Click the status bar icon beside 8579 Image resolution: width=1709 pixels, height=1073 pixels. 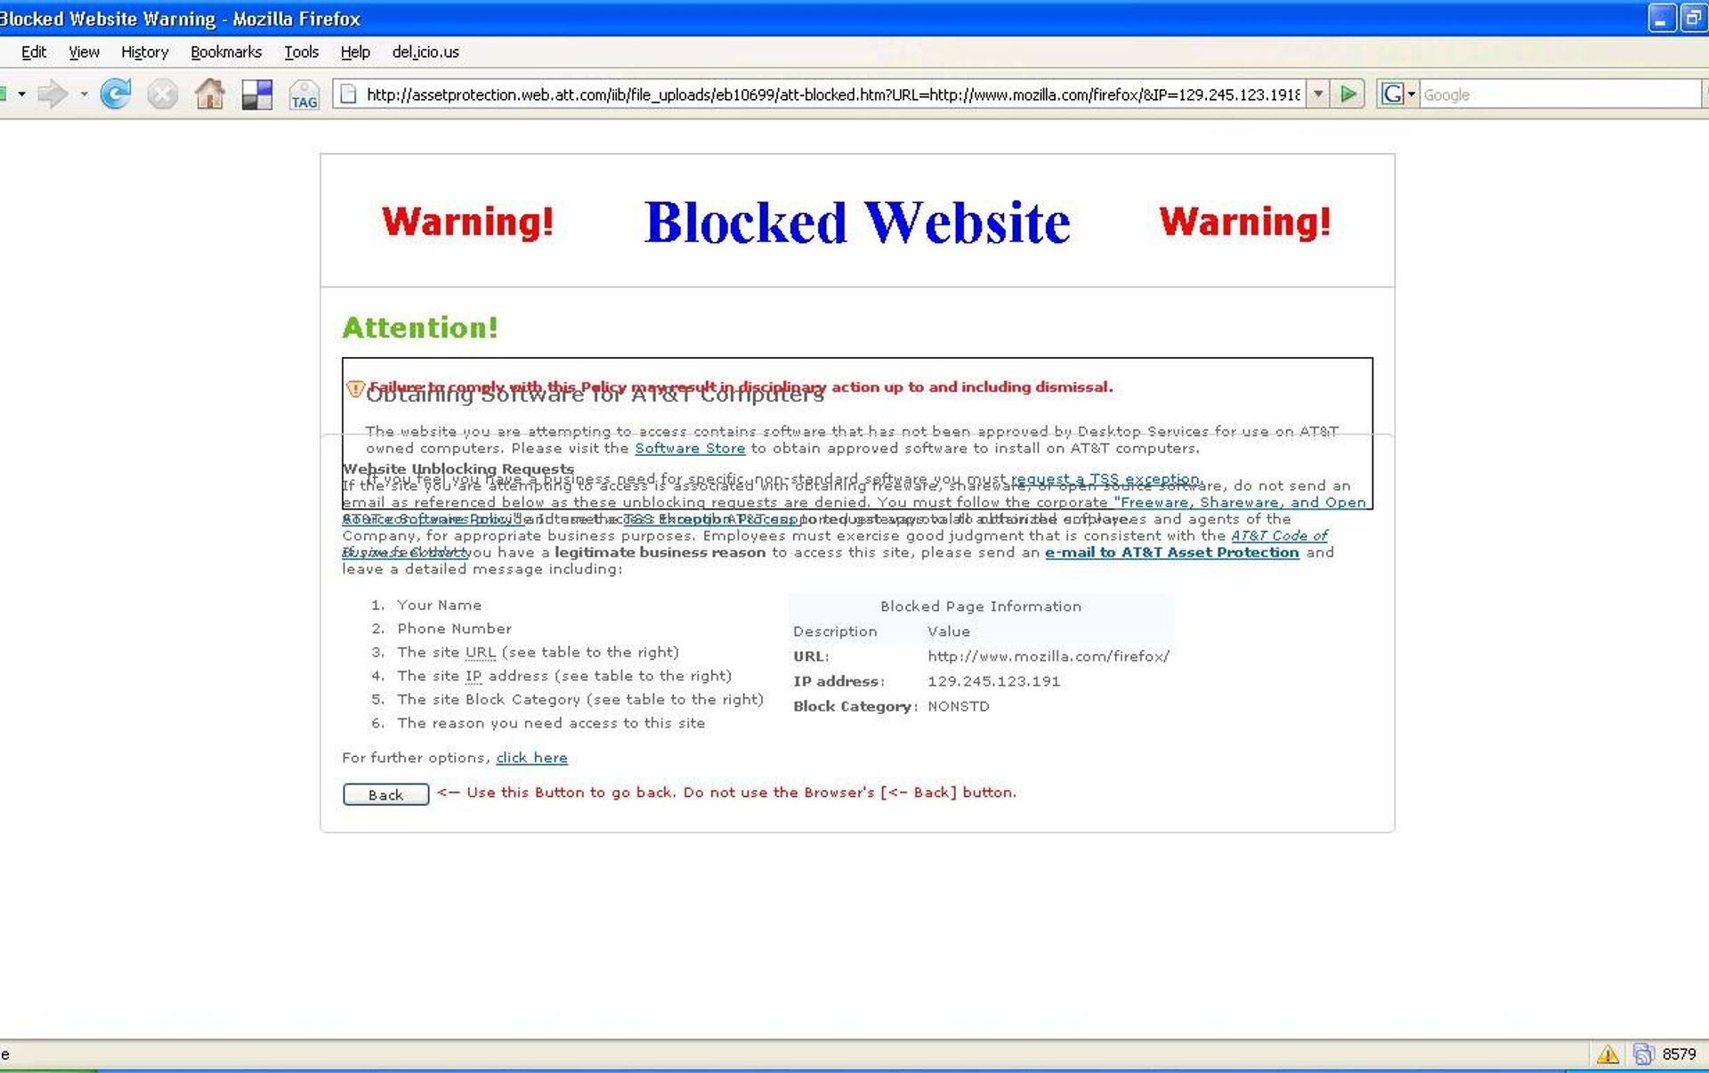click(x=1643, y=1054)
